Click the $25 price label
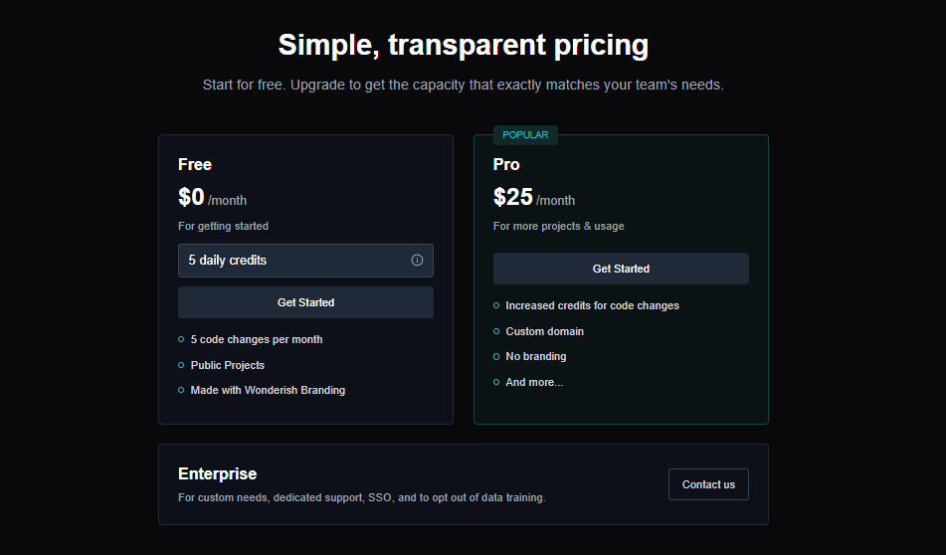This screenshot has width=946, height=555. 513,197
